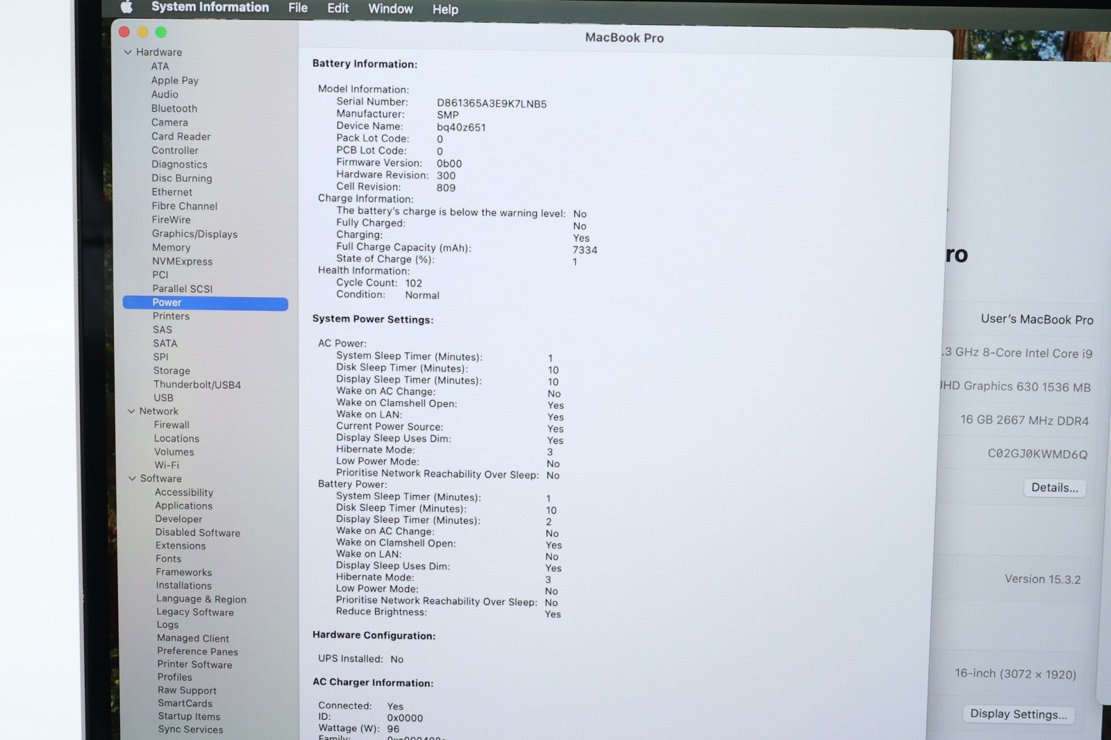Click the Details... button

tap(1054, 487)
